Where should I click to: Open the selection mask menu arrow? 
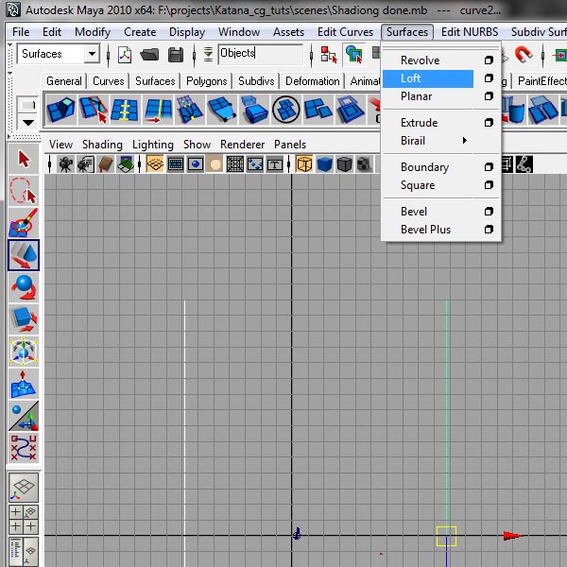click(208, 54)
